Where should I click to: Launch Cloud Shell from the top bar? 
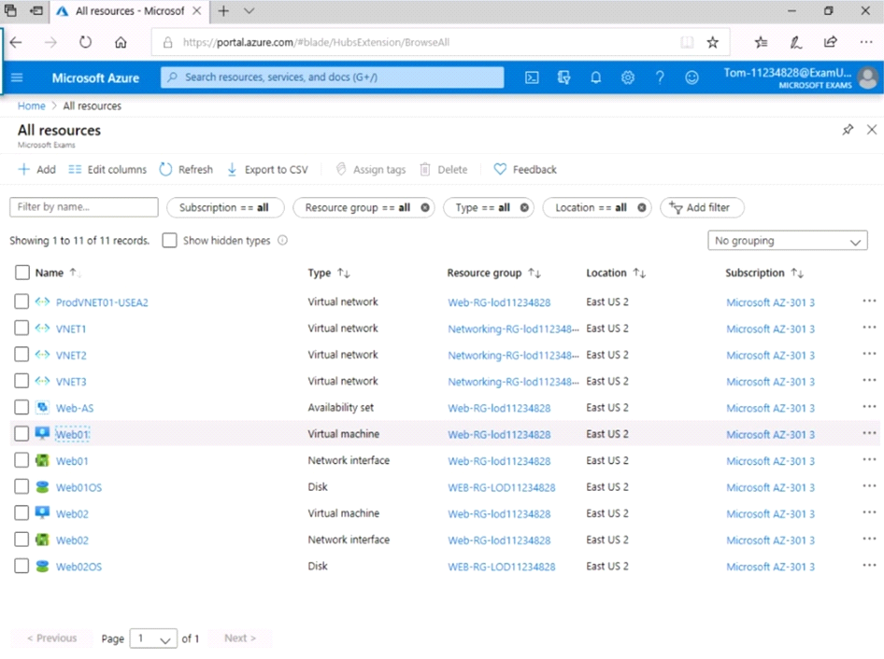(x=532, y=77)
